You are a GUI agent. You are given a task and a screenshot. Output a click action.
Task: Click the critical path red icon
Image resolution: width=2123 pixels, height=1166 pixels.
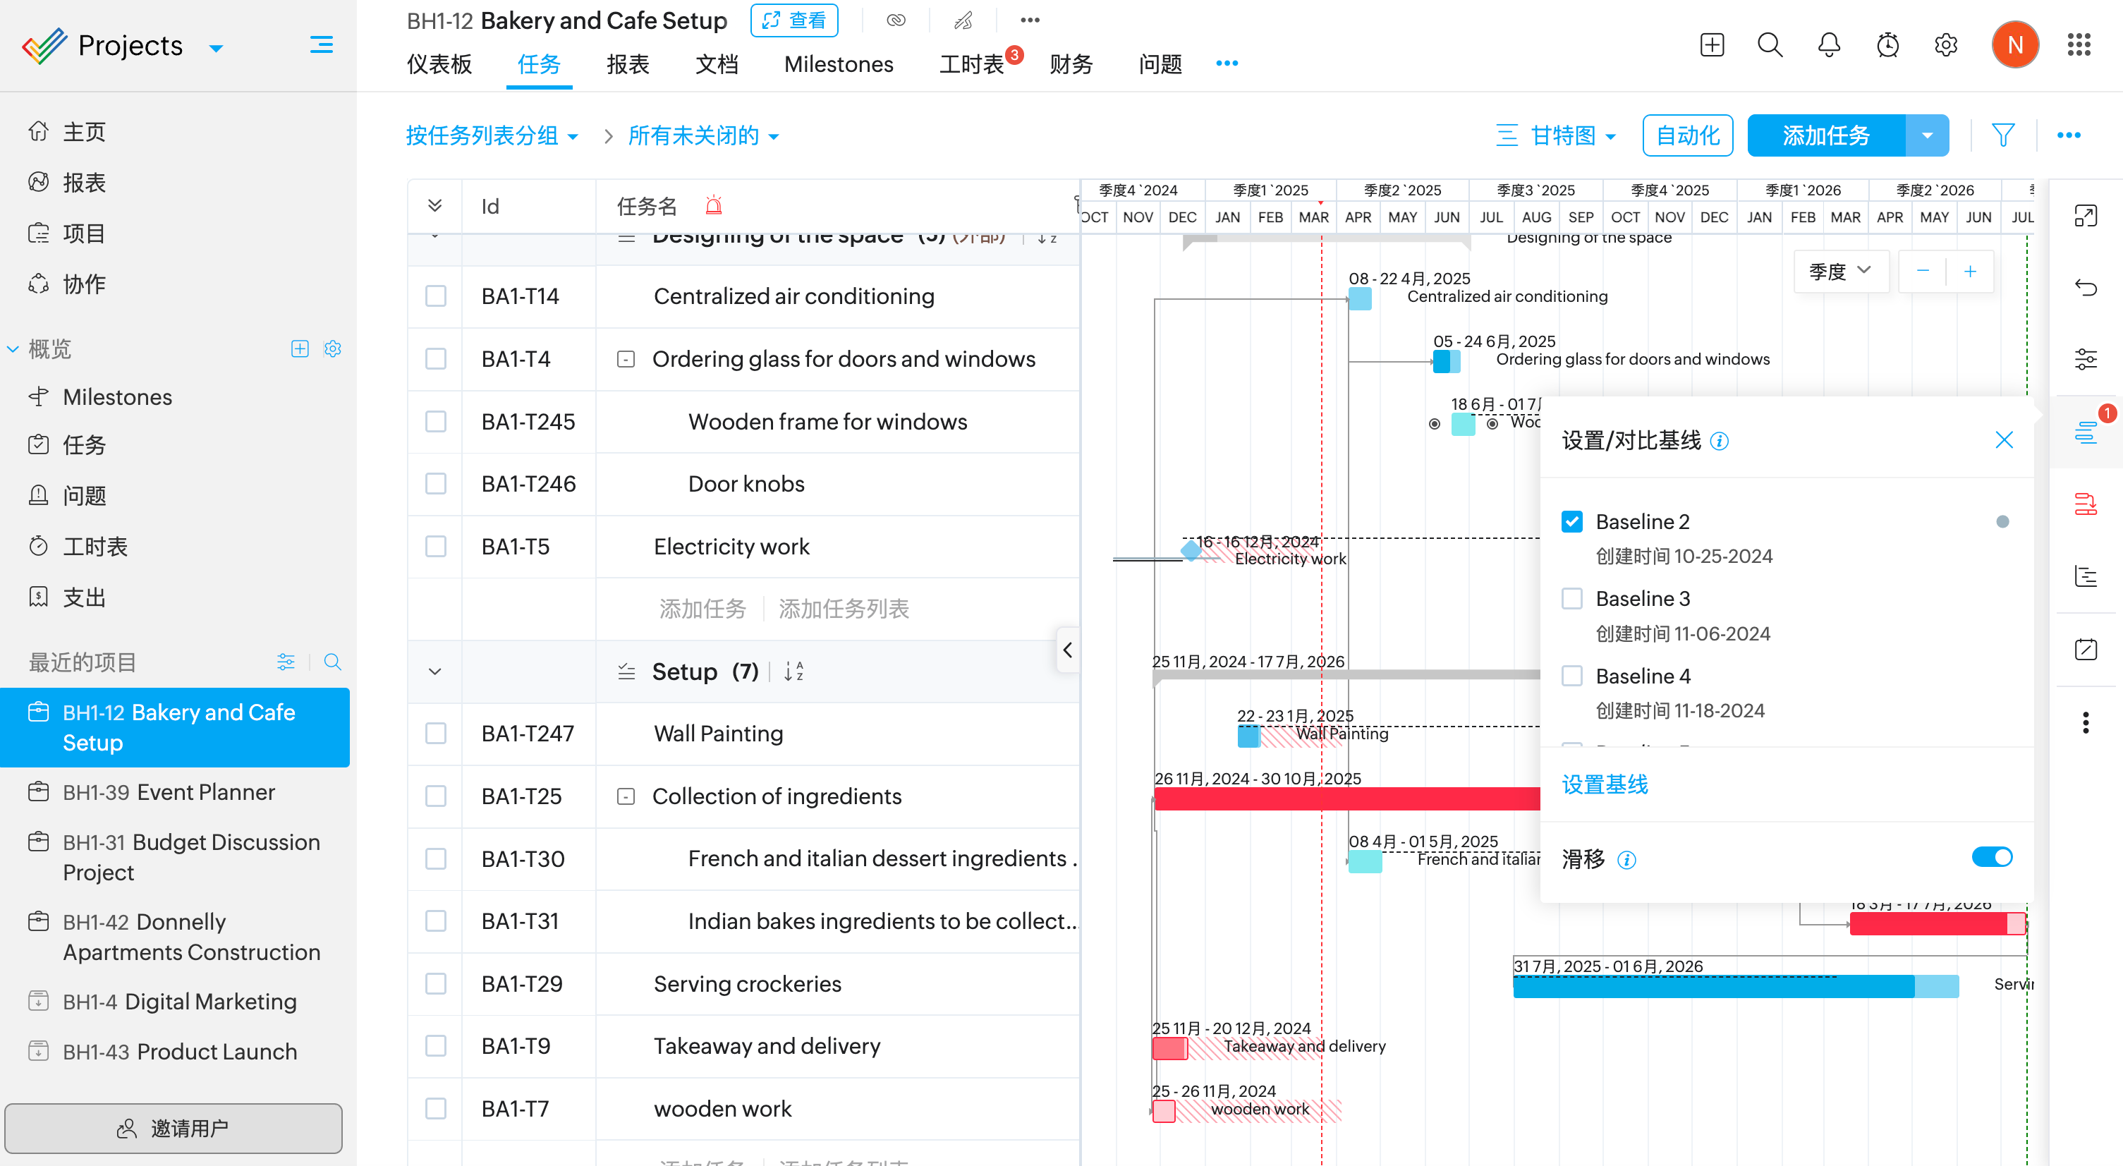[2085, 504]
